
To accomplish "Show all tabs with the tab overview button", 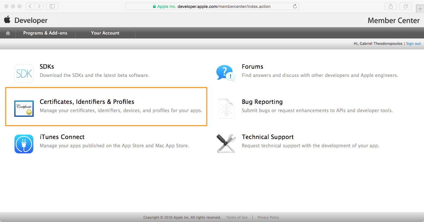I will (x=405, y=6).
